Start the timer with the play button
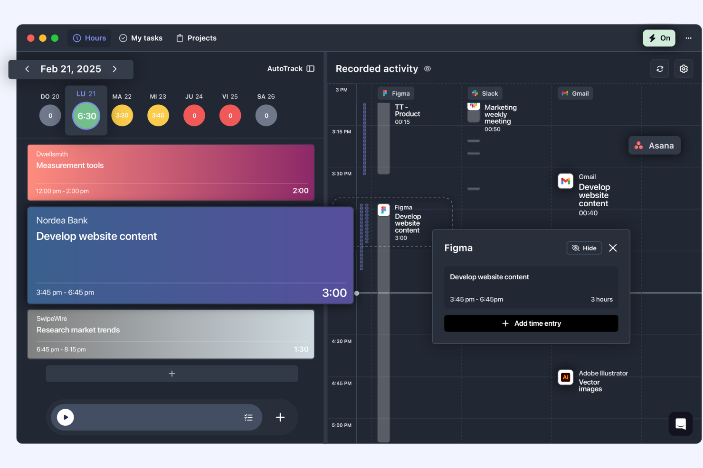This screenshot has height=468, width=703. pos(65,417)
